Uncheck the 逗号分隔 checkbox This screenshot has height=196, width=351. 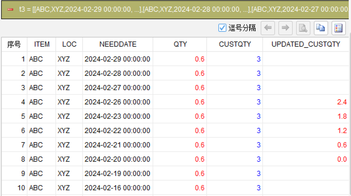point(222,28)
